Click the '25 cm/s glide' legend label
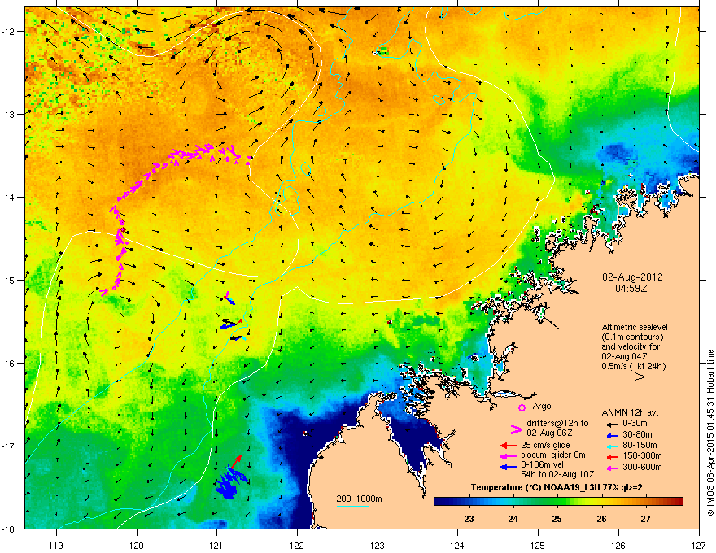Screen dimensions: 716x553 click(x=546, y=445)
